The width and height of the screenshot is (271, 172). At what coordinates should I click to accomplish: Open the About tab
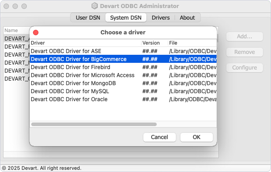coord(187,17)
